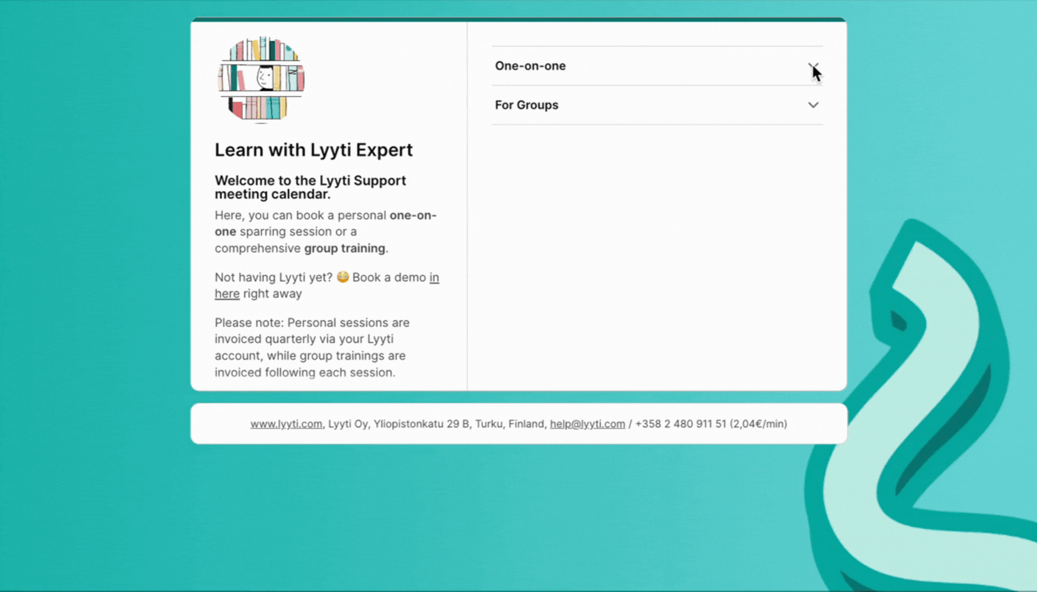This screenshot has height=592, width=1037.
Task: Click the 'Please note: Personal sessions' paragraph
Action: (x=312, y=348)
